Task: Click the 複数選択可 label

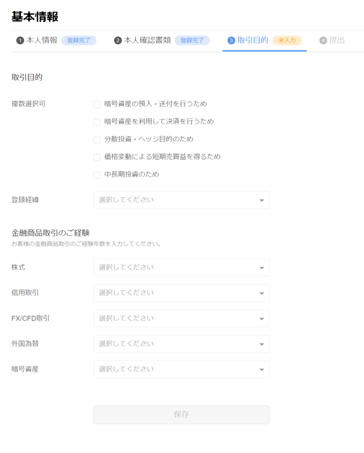Action: pos(29,104)
